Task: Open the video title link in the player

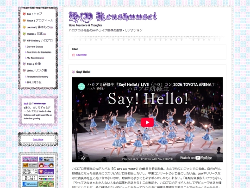Action: 150,84
